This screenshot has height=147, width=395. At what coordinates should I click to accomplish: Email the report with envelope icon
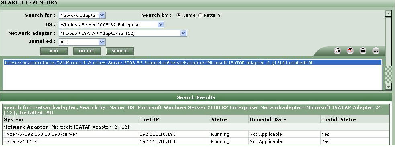point(363,51)
